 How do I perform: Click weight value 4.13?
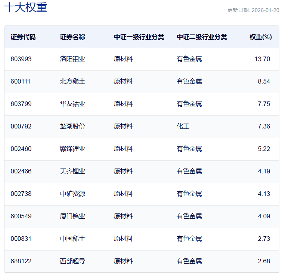coord(264,194)
